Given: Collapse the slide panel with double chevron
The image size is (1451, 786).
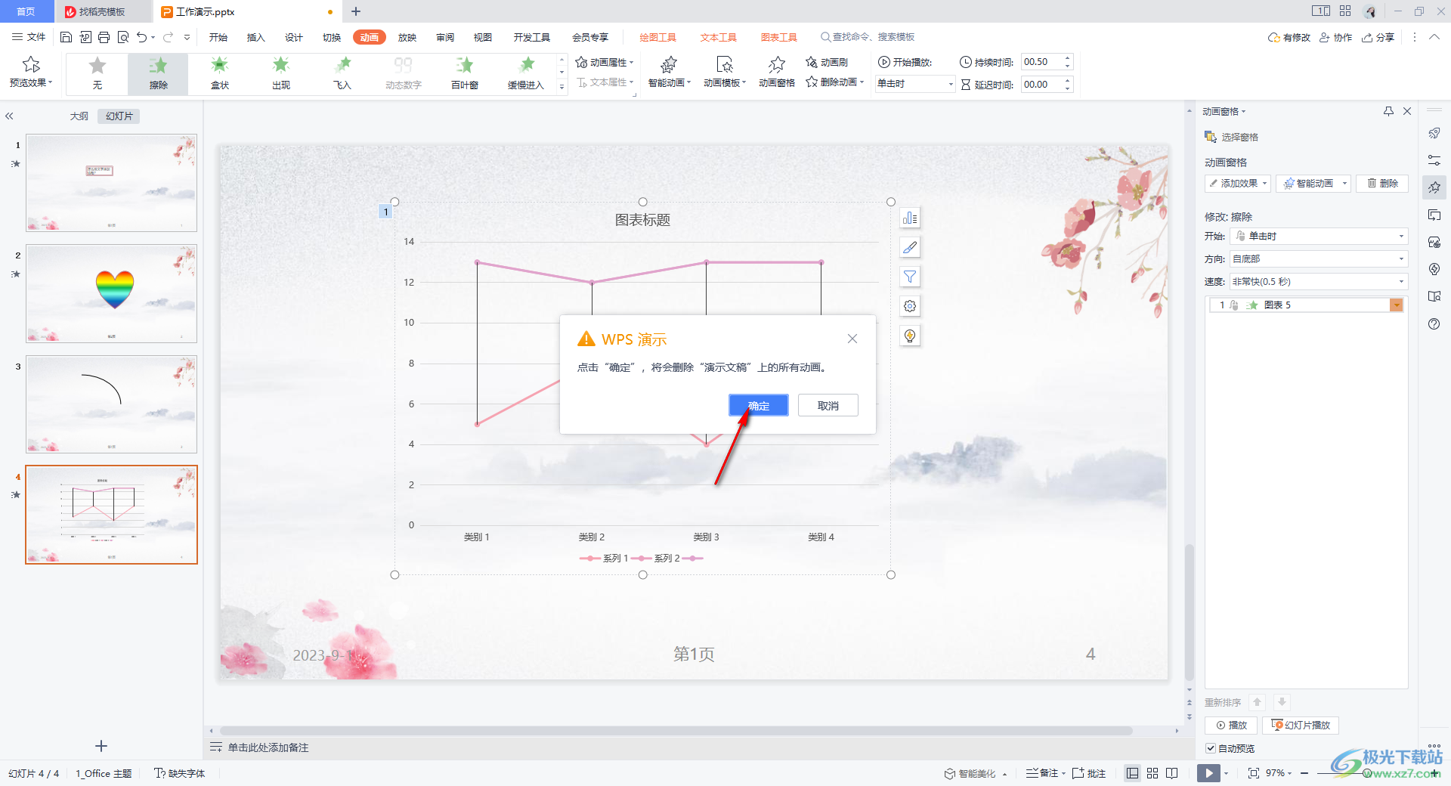Looking at the screenshot, I should click(x=9, y=116).
